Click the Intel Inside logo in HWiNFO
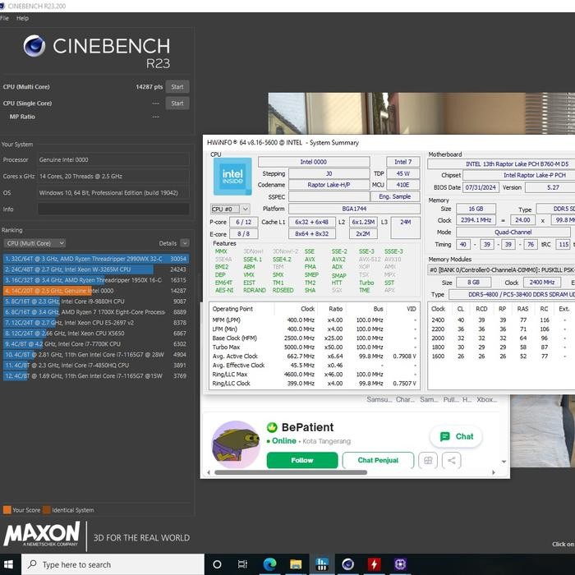575x575 pixels. (232, 177)
